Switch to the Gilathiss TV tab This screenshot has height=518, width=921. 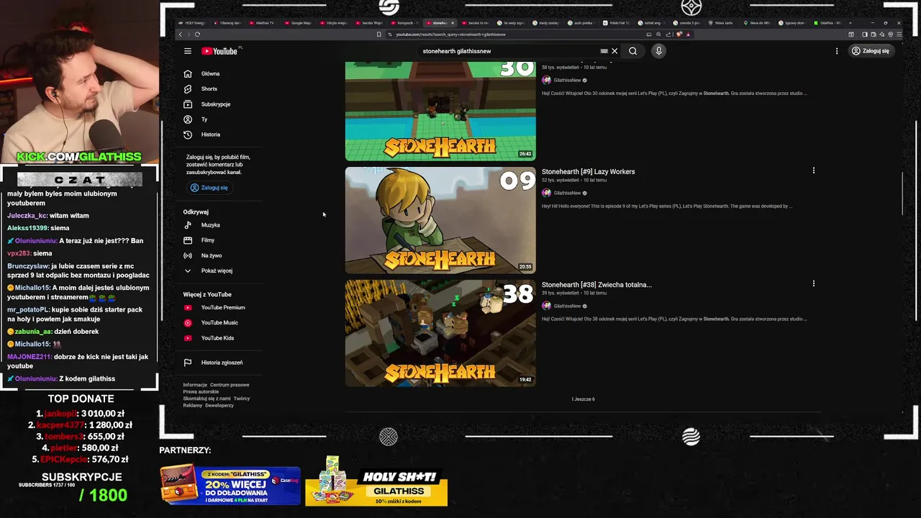coord(262,23)
